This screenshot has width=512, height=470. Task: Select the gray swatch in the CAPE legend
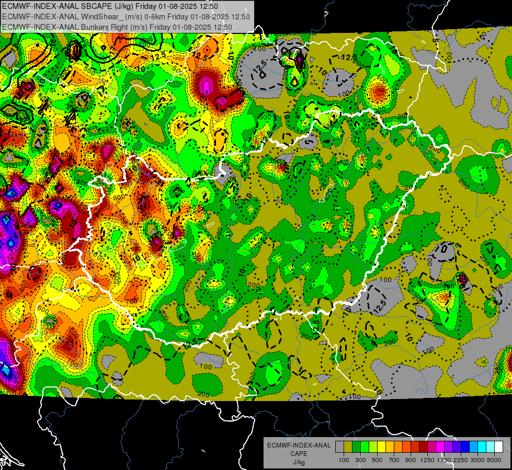tap(339, 447)
